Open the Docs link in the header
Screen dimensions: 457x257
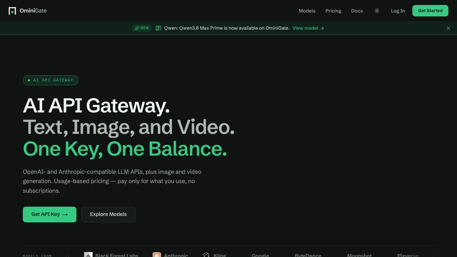[357, 11]
